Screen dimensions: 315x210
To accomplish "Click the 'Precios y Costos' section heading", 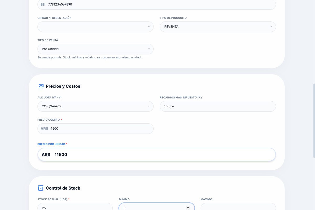I will click(63, 86).
